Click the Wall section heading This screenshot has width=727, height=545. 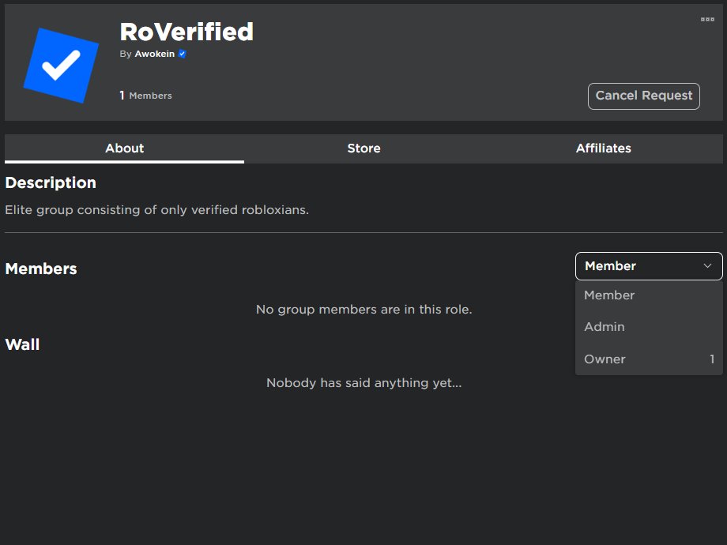[22, 344]
